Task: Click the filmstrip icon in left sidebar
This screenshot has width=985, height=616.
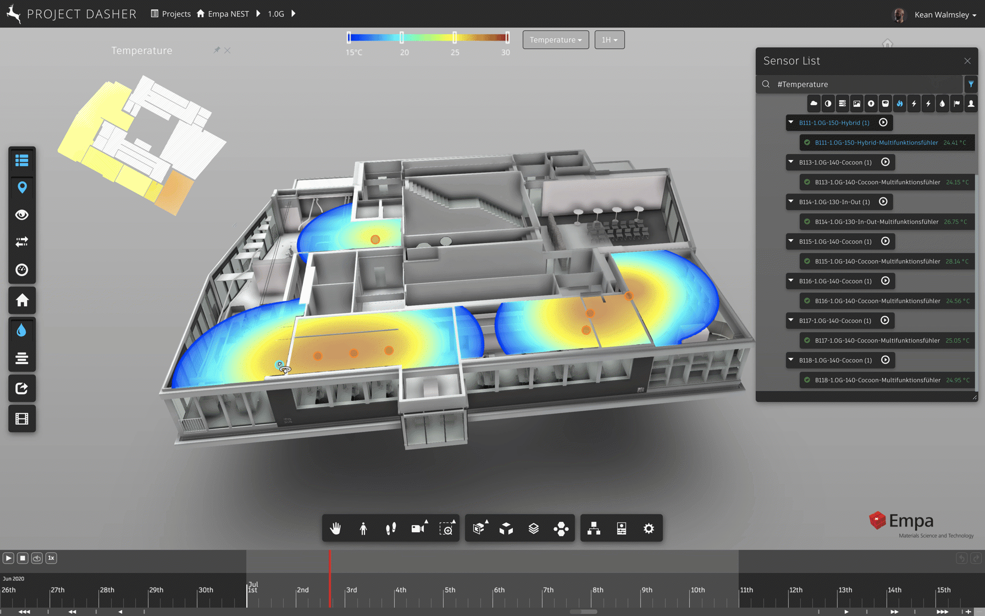Action: click(22, 419)
